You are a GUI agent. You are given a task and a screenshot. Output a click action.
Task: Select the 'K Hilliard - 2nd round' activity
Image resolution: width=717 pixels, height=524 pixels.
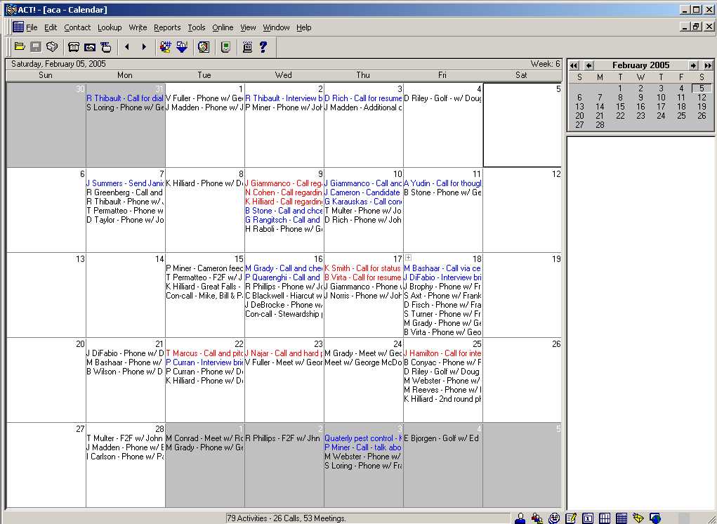pos(442,399)
